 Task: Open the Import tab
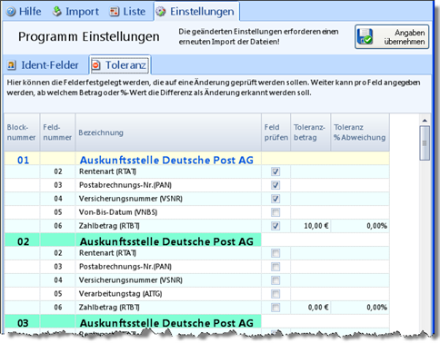tap(75, 12)
